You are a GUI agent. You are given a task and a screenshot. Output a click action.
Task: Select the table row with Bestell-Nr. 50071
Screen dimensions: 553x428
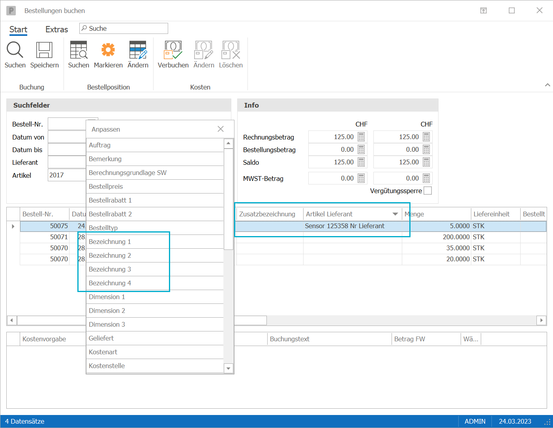pos(283,237)
